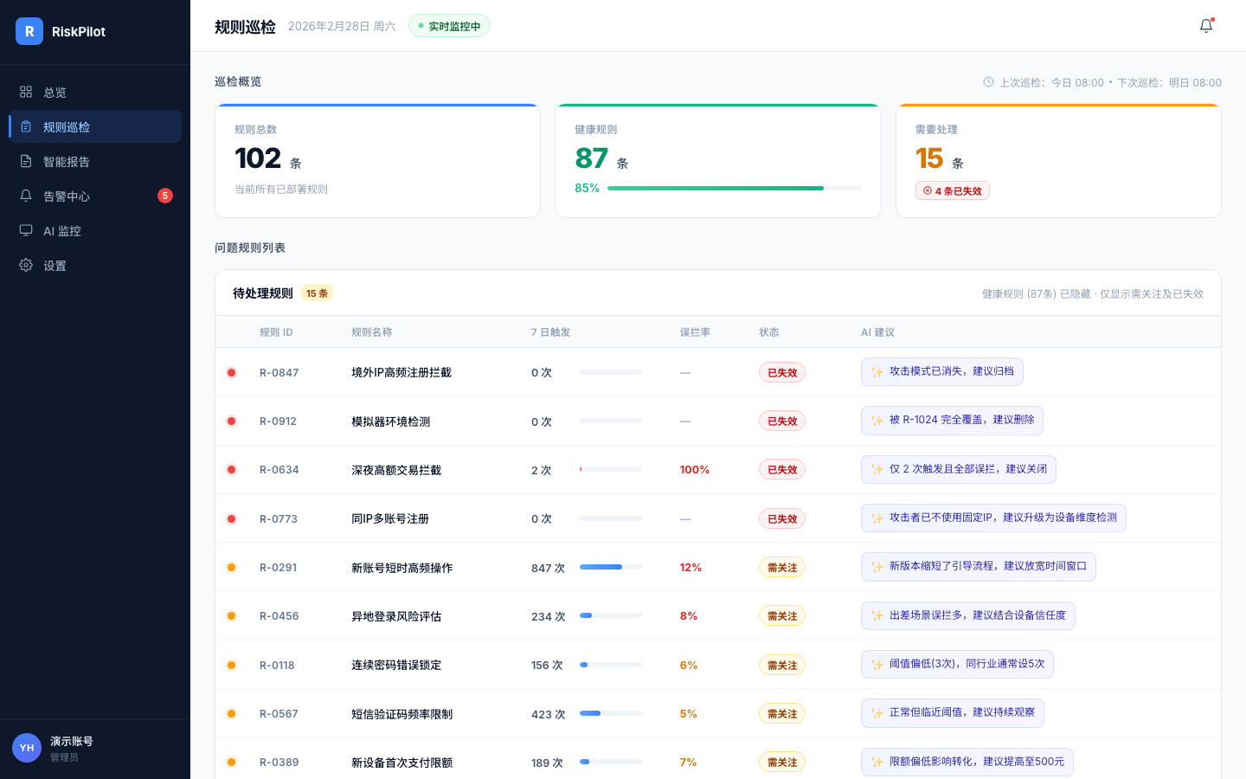This screenshot has width=1246, height=779.
Task: Click the 实时监控中 status pill
Action: click(x=449, y=26)
